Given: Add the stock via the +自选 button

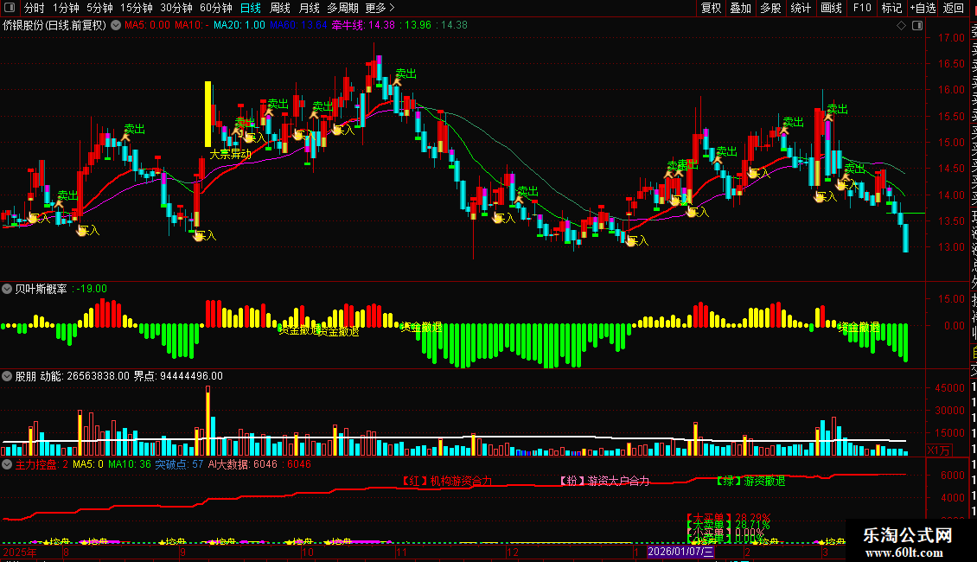Looking at the screenshot, I should click(923, 8).
